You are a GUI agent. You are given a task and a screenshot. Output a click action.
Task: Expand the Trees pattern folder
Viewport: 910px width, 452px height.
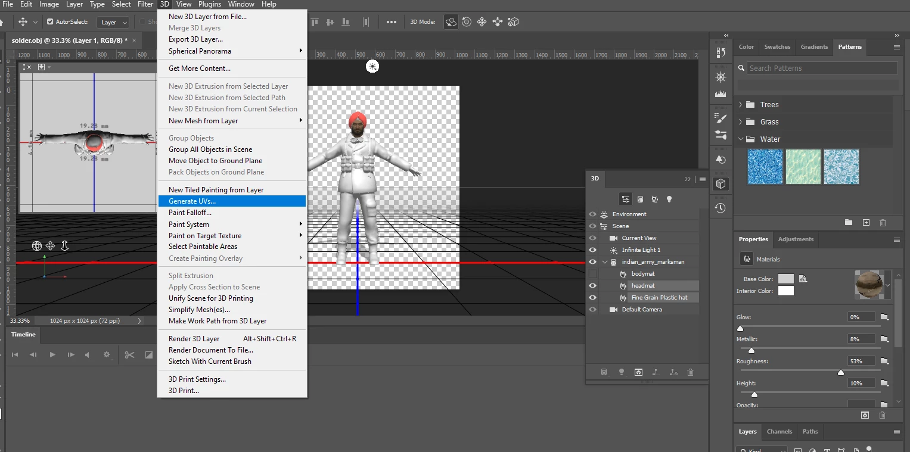[x=741, y=105]
